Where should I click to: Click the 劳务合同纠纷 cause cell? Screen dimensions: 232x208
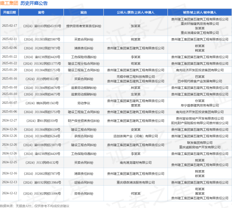tap(84, 194)
